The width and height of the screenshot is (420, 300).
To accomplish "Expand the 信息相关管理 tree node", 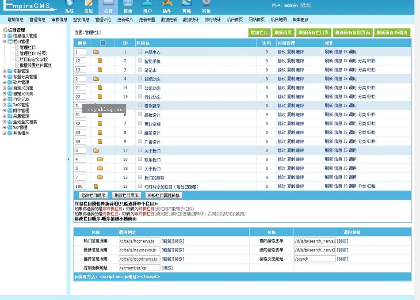I will tap(4, 36).
